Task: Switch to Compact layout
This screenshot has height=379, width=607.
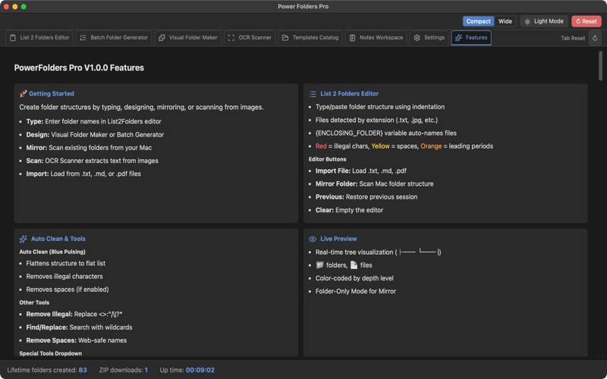Action: coord(478,21)
